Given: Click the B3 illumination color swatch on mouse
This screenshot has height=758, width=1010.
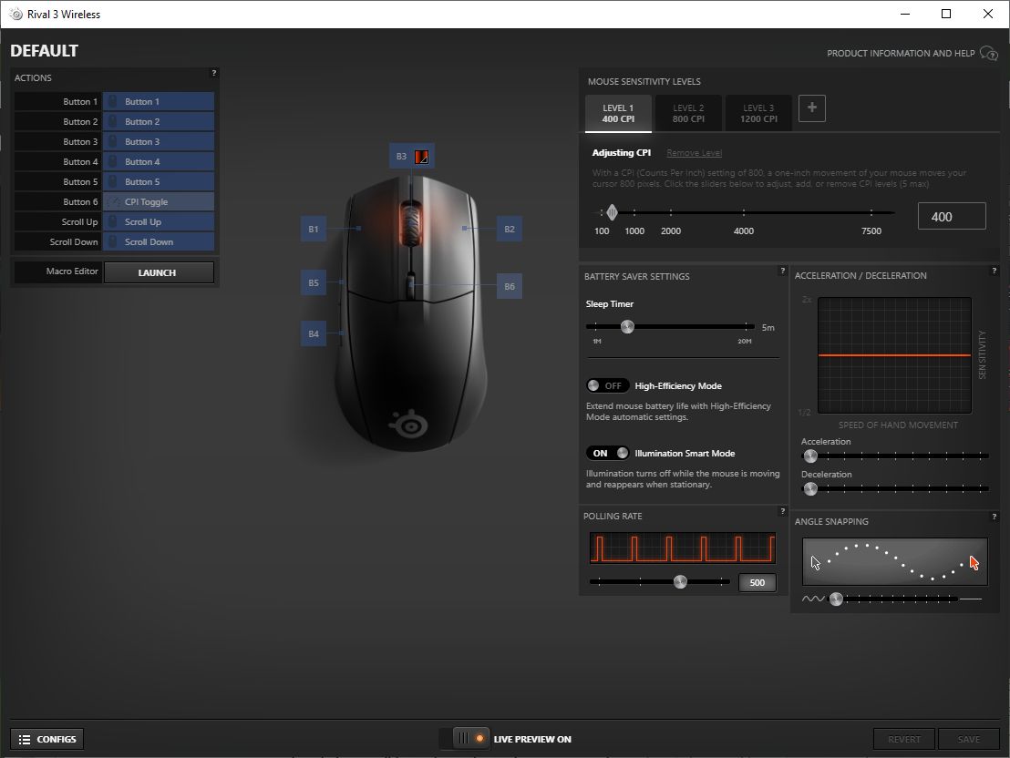Looking at the screenshot, I should coord(421,157).
